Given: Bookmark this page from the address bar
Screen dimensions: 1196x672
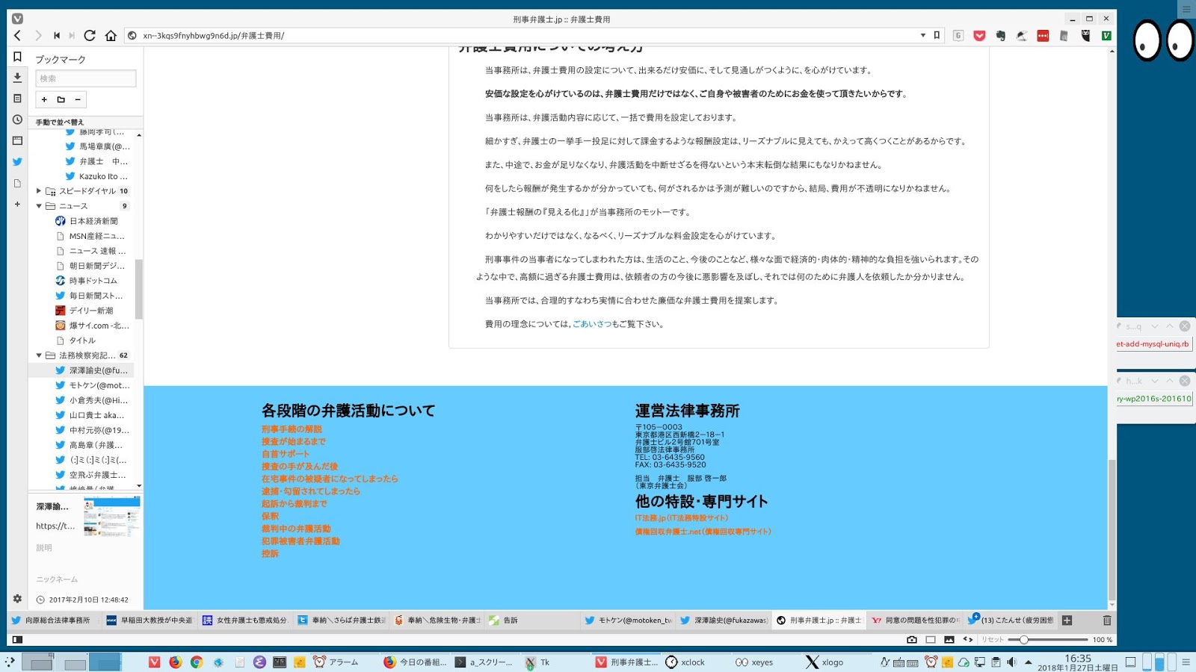Looking at the screenshot, I should pos(937,35).
